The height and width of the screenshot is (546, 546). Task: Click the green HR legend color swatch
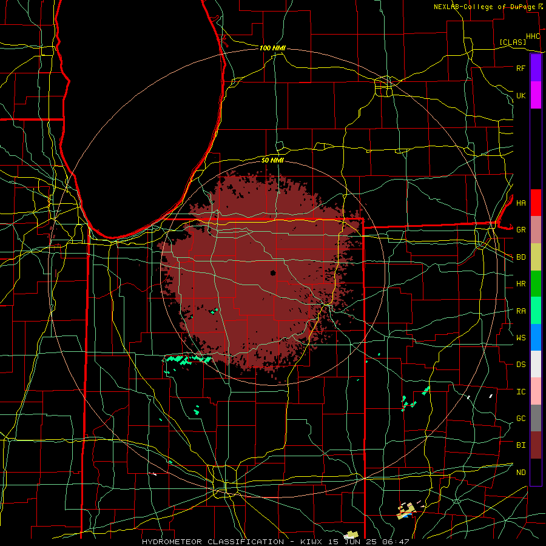pyautogui.click(x=536, y=283)
